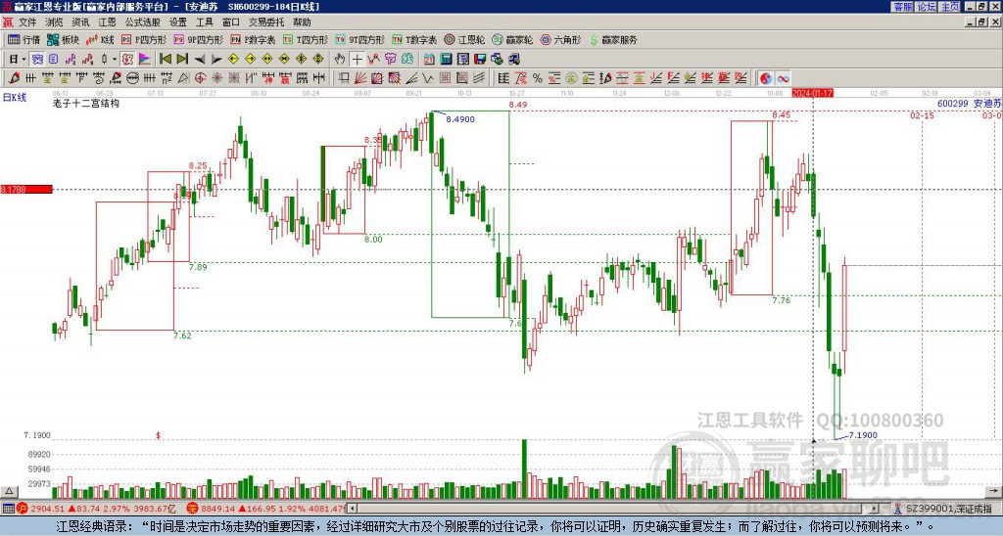Image resolution: width=1003 pixels, height=536 pixels.
Task: Click the calendar icon showing 21
Action: click(x=429, y=60)
